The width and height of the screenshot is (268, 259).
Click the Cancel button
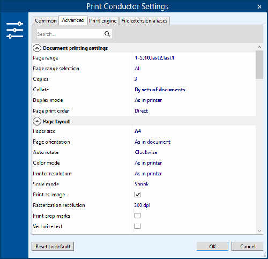click(248, 247)
